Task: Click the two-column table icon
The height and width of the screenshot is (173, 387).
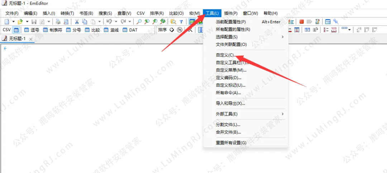Action: coord(307,30)
